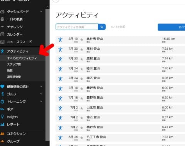This screenshot has width=185, height=146.
Task: Click the orange group icon beside グループ
Action: 2,141
